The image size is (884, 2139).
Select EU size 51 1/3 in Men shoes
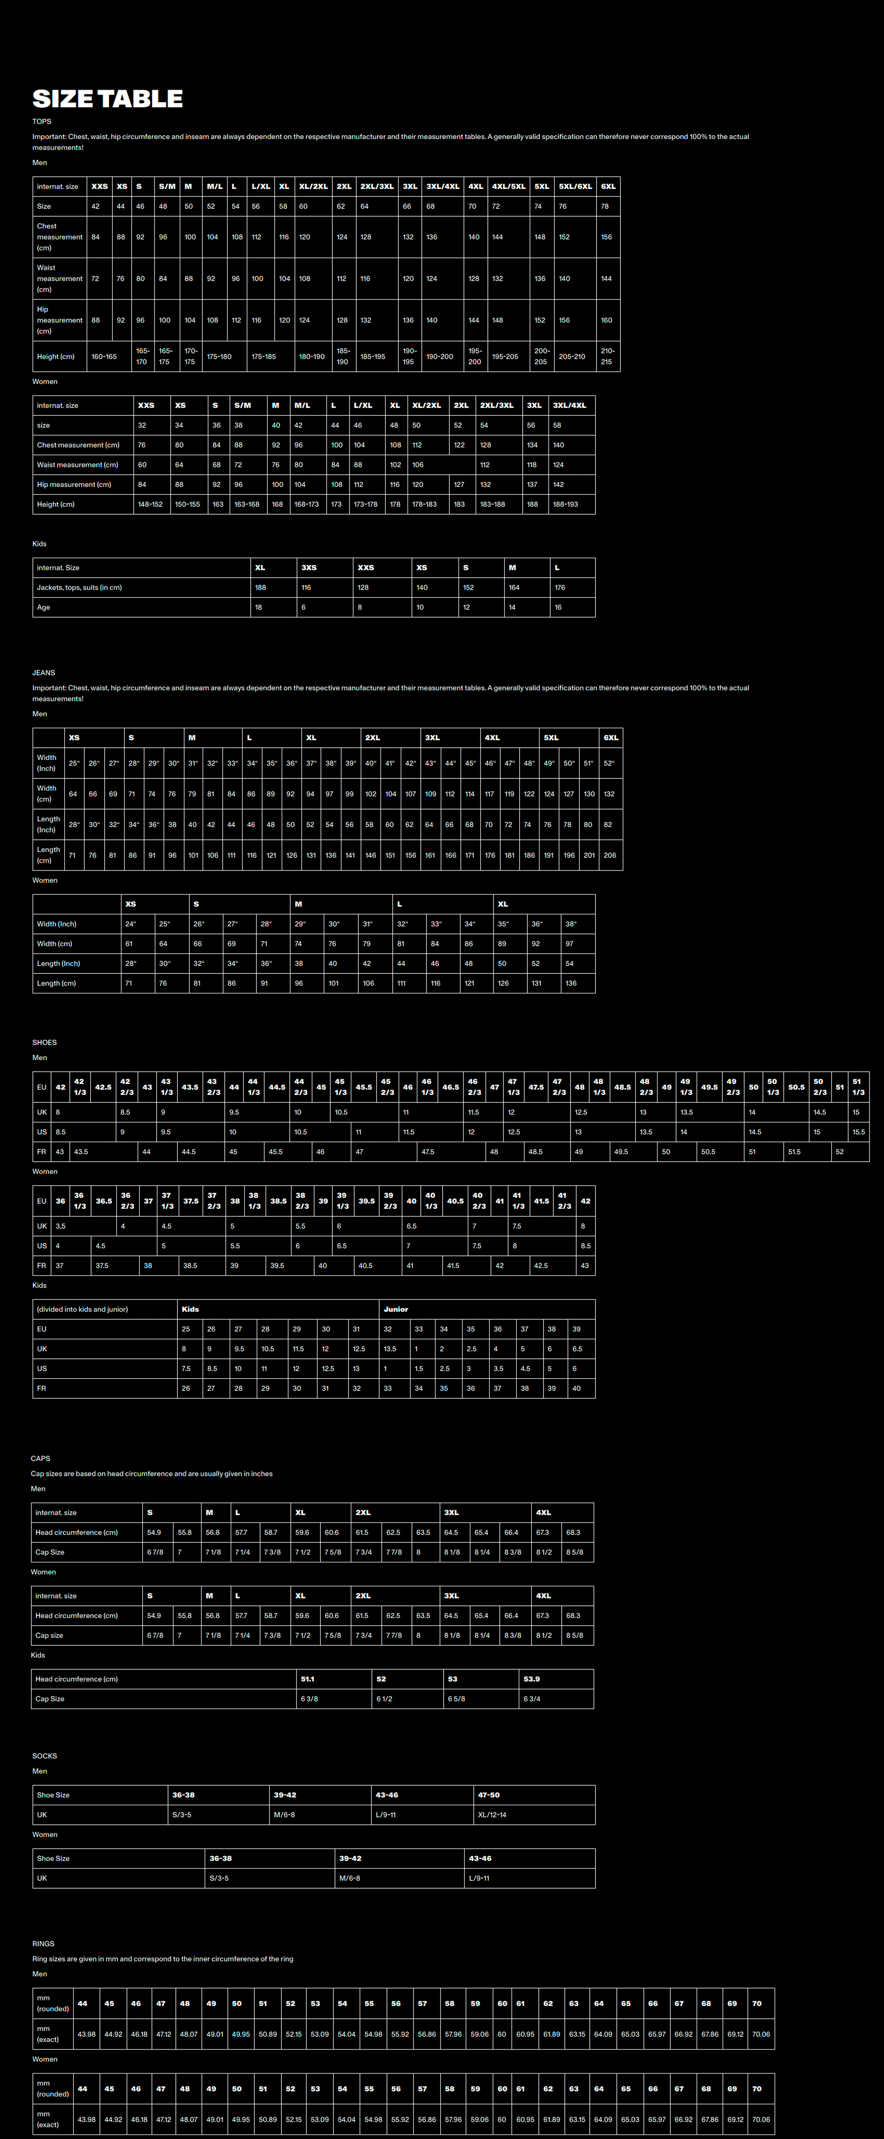[x=858, y=1087]
